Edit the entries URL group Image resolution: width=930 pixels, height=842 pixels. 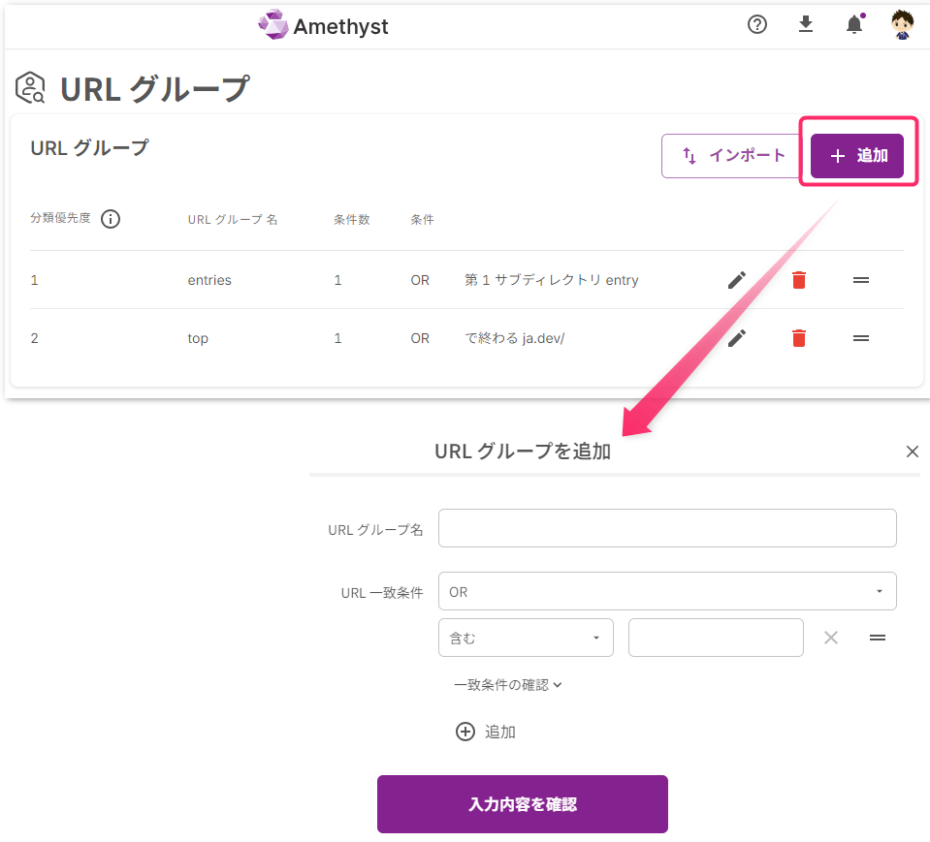coord(737,280)
